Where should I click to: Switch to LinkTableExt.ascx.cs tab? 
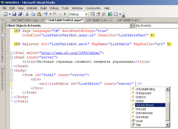pos(99,20)
